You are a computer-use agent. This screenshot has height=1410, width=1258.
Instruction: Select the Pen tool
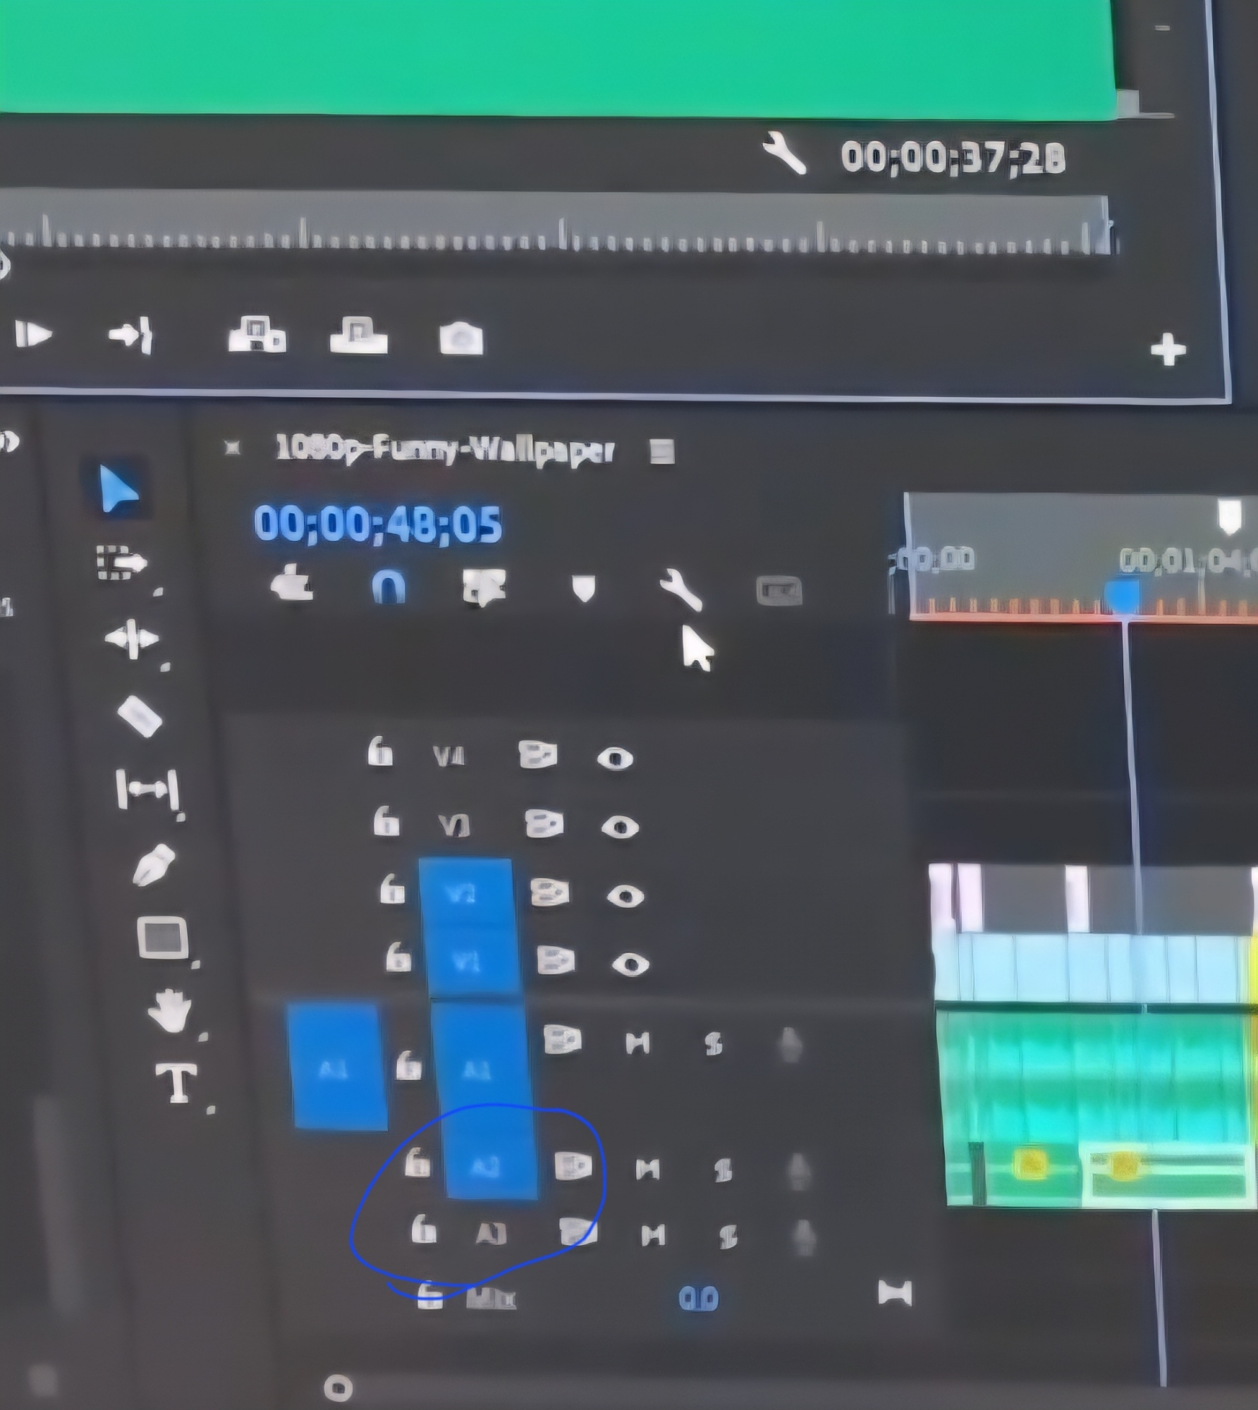click(x=153, y=864)
